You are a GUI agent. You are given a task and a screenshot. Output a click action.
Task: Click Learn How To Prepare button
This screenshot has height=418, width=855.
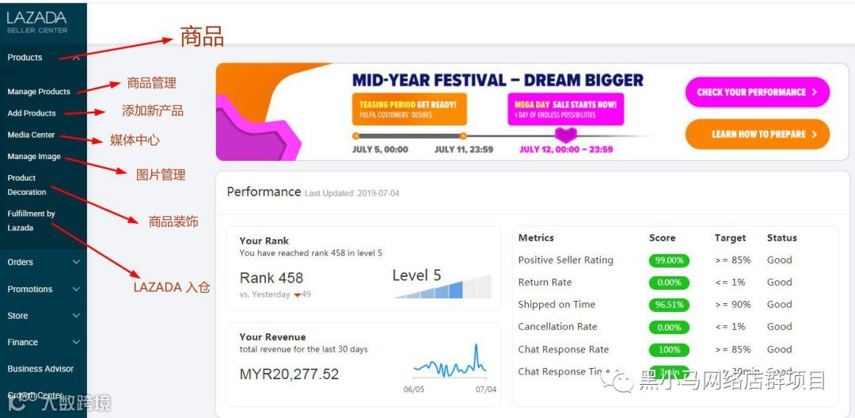point(758,134)
